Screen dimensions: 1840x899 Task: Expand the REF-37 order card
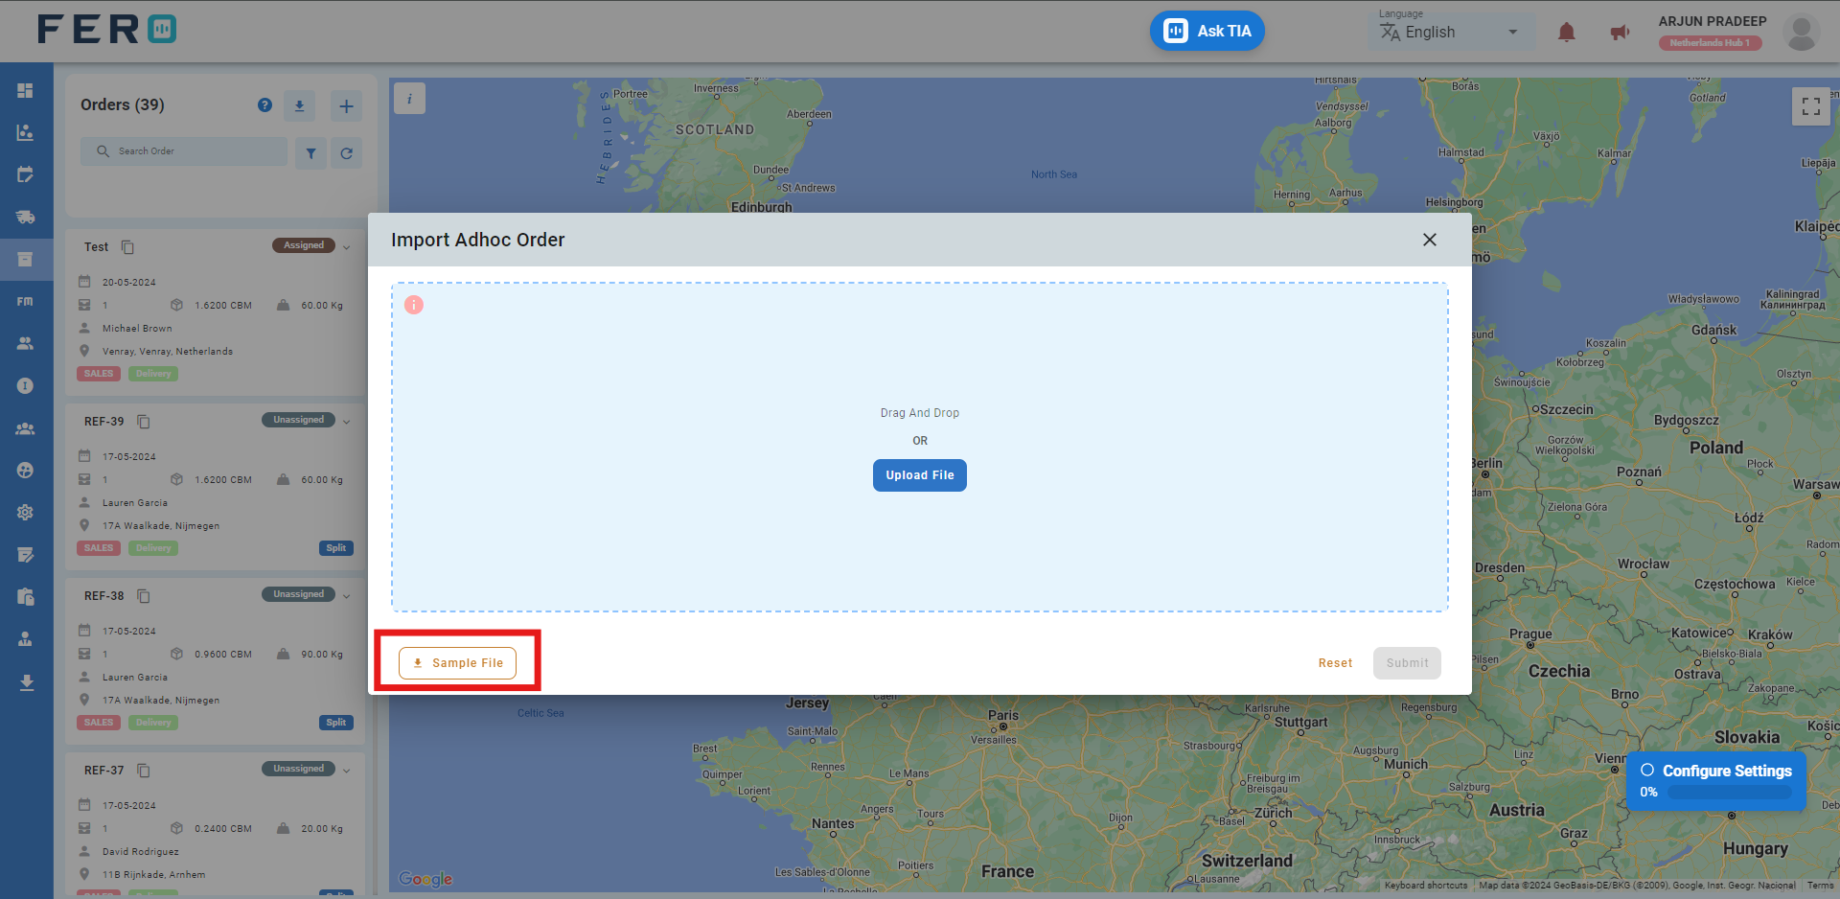coord(346,771)
